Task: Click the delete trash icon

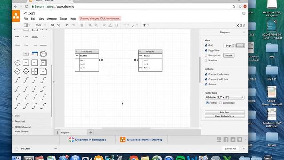Action: point(82,25)
